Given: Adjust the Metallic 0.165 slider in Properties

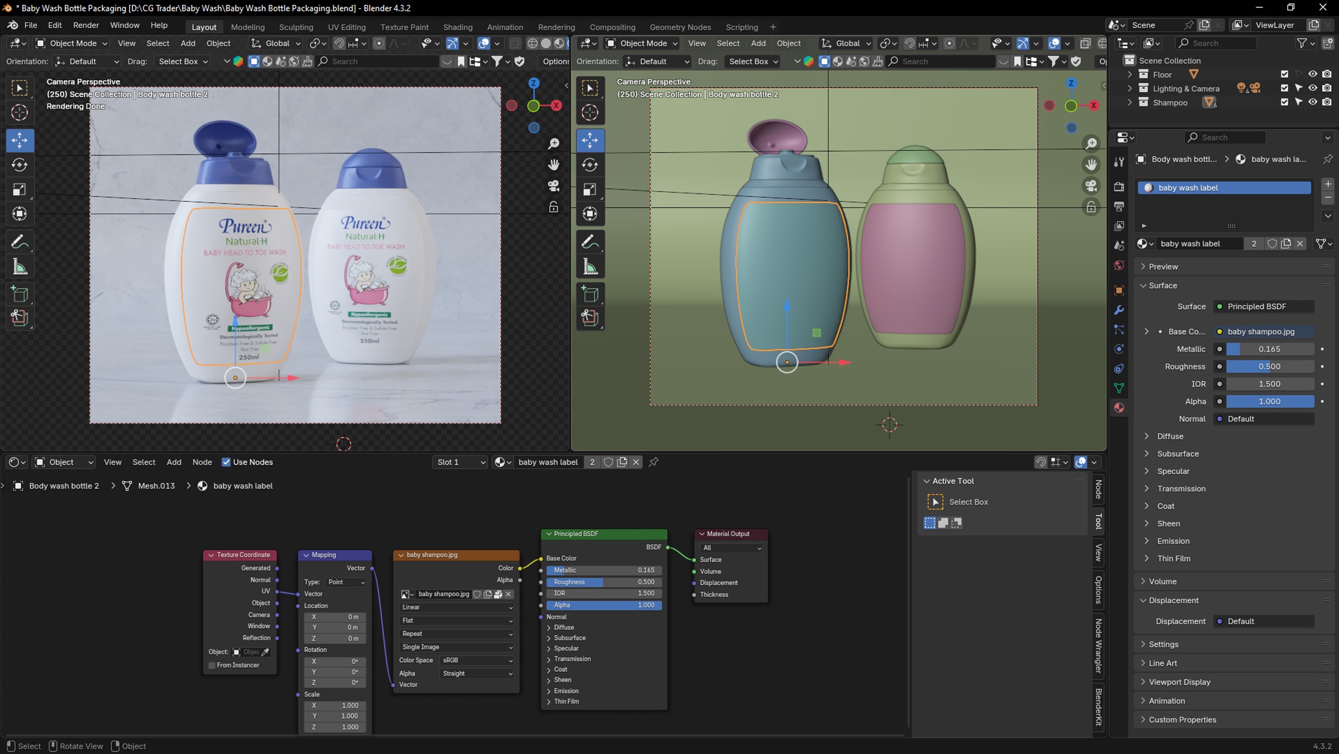Looking at the screenshot, I should coord(1270,349).
